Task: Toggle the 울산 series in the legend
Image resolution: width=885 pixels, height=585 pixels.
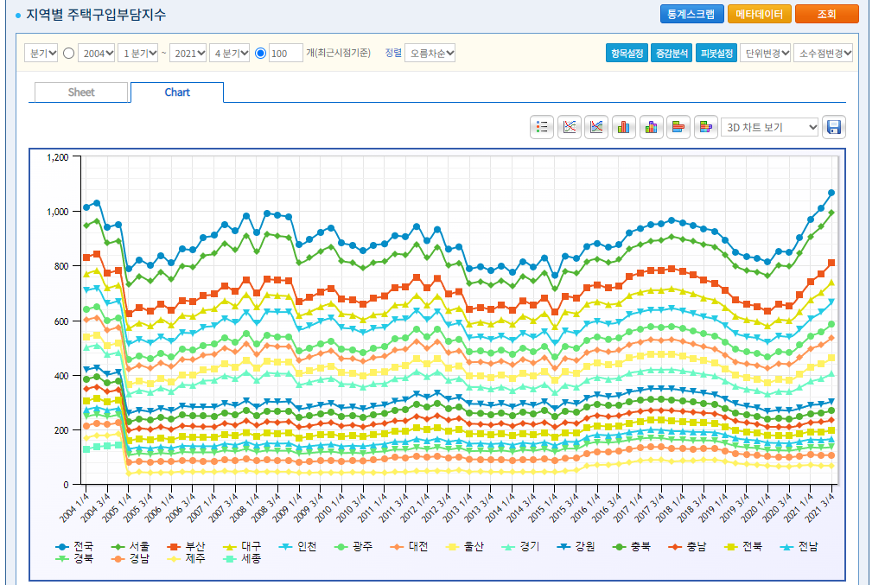Action: coord(465,547)
